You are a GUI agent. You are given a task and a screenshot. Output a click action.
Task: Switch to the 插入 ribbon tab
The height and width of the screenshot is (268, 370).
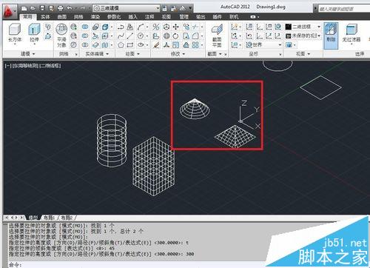coord(132,17)
